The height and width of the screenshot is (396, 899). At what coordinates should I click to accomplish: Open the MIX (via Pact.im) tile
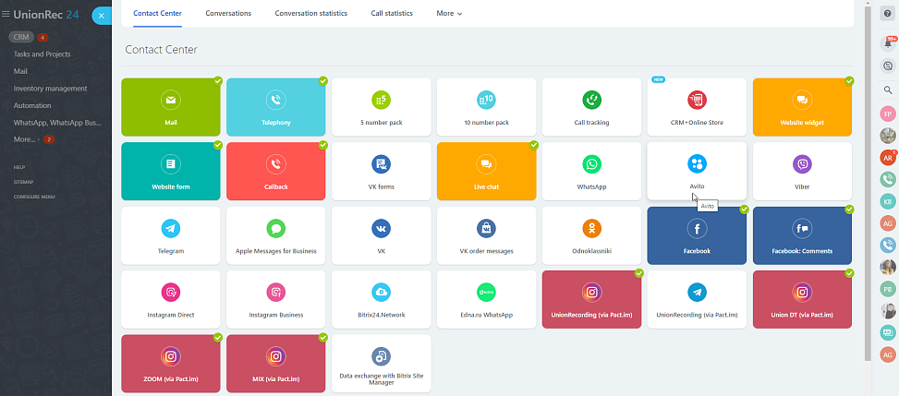point(275,364)
